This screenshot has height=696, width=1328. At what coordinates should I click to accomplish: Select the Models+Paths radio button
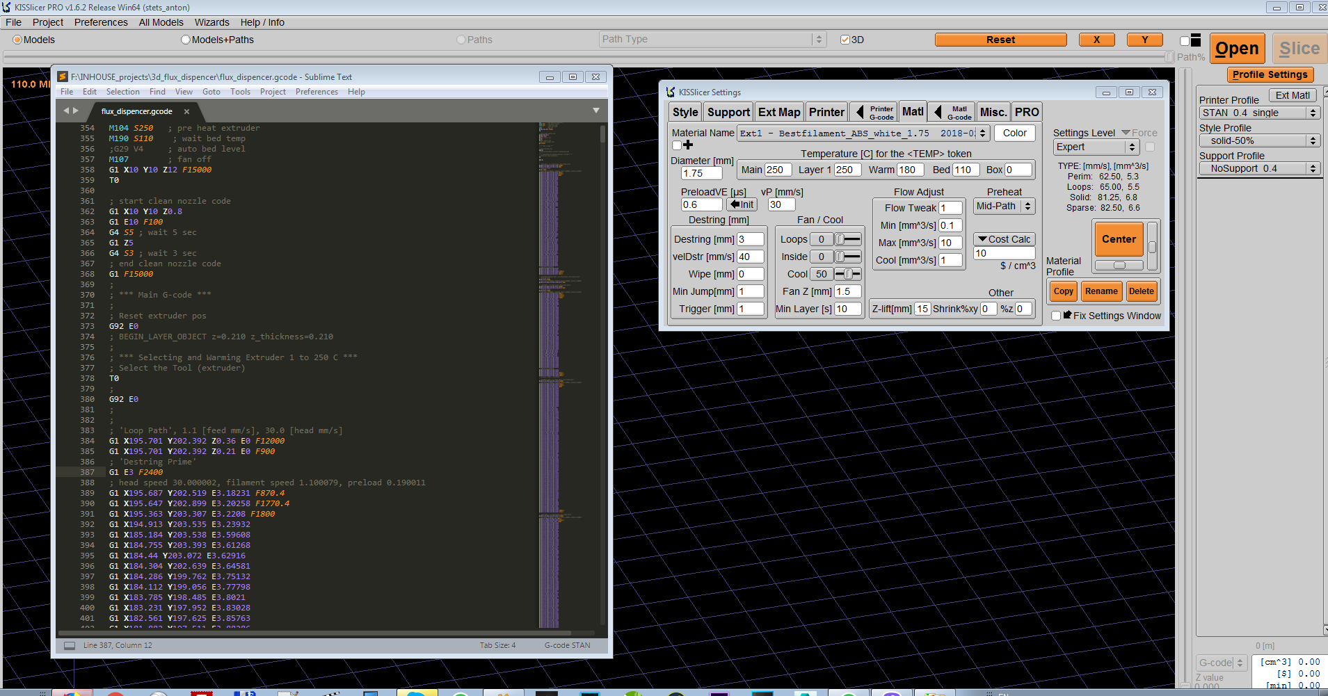tap(186, 40)
